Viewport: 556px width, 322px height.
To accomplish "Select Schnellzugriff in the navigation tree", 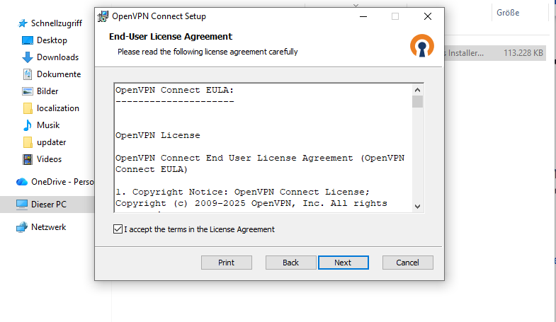I will [x=56, y=23].
